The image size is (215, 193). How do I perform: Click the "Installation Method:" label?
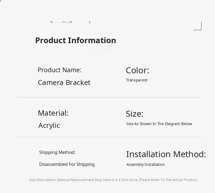[x=166, y=154]
